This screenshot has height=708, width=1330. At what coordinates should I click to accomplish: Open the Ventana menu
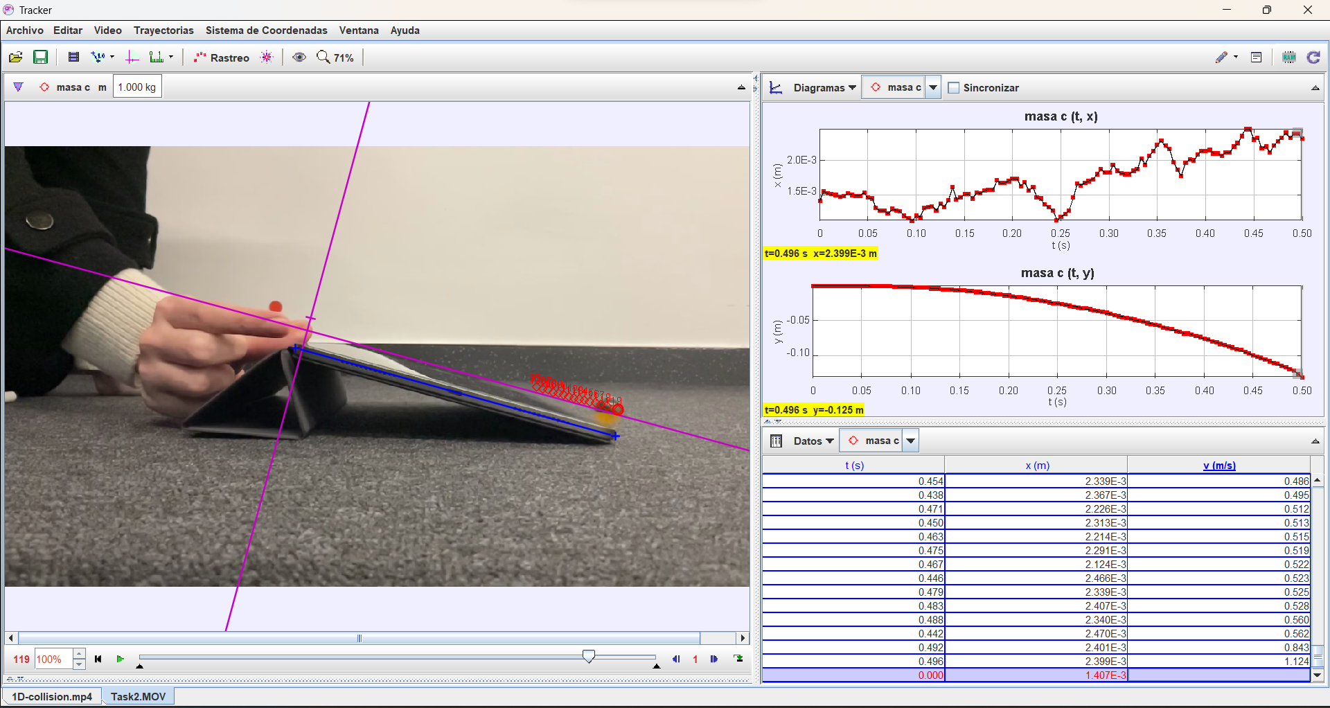tap(359, 30)
